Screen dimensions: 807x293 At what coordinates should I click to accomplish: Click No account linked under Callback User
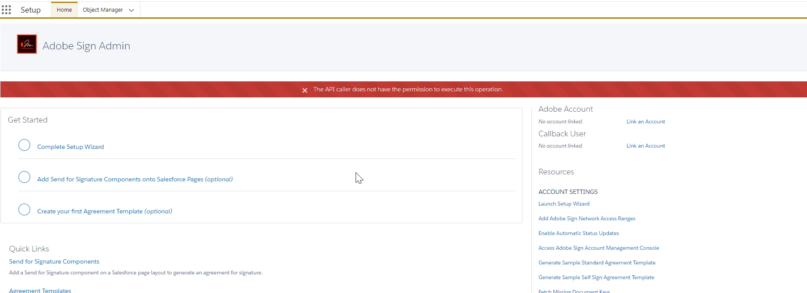[561, 146]
